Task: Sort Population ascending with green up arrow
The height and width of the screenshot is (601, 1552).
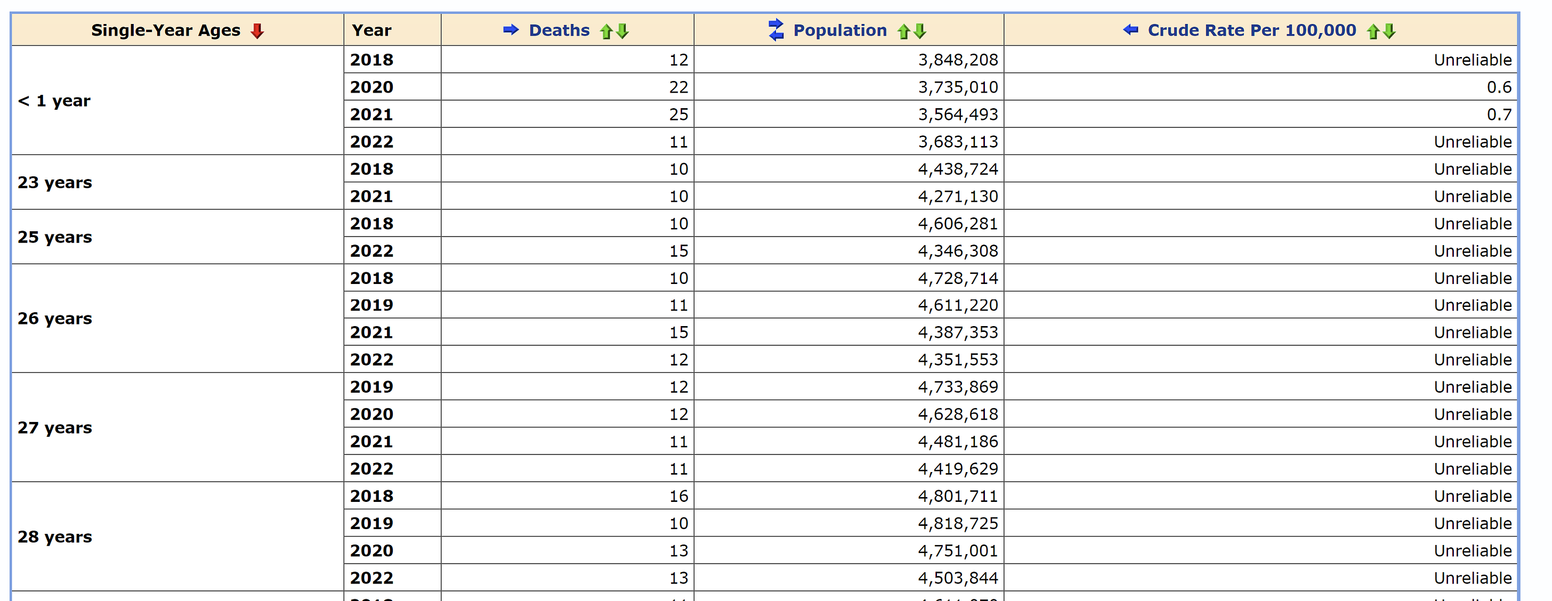Action: pyautogui.click(x=903, y=31)
